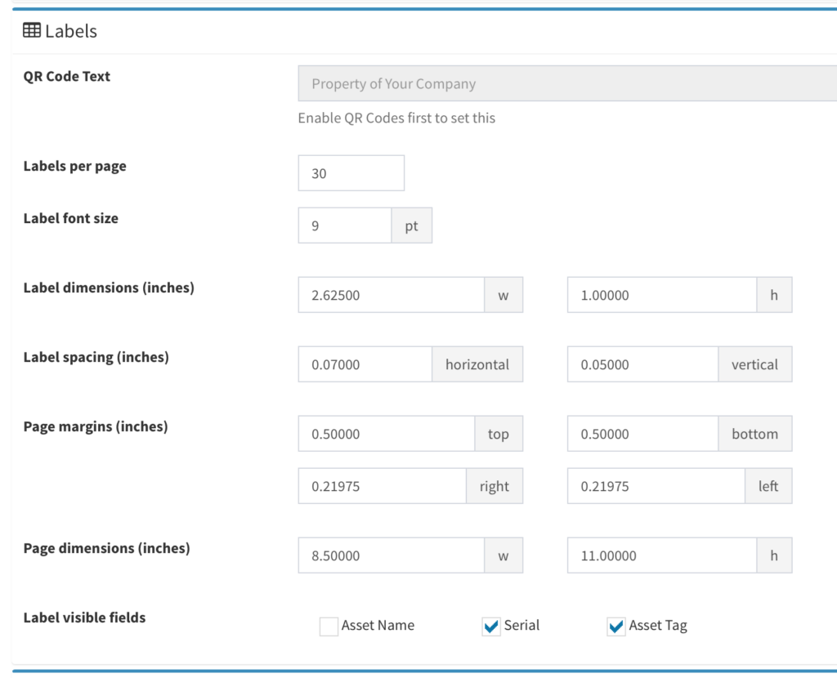Focus the Label font size input

tap(345, 225)
